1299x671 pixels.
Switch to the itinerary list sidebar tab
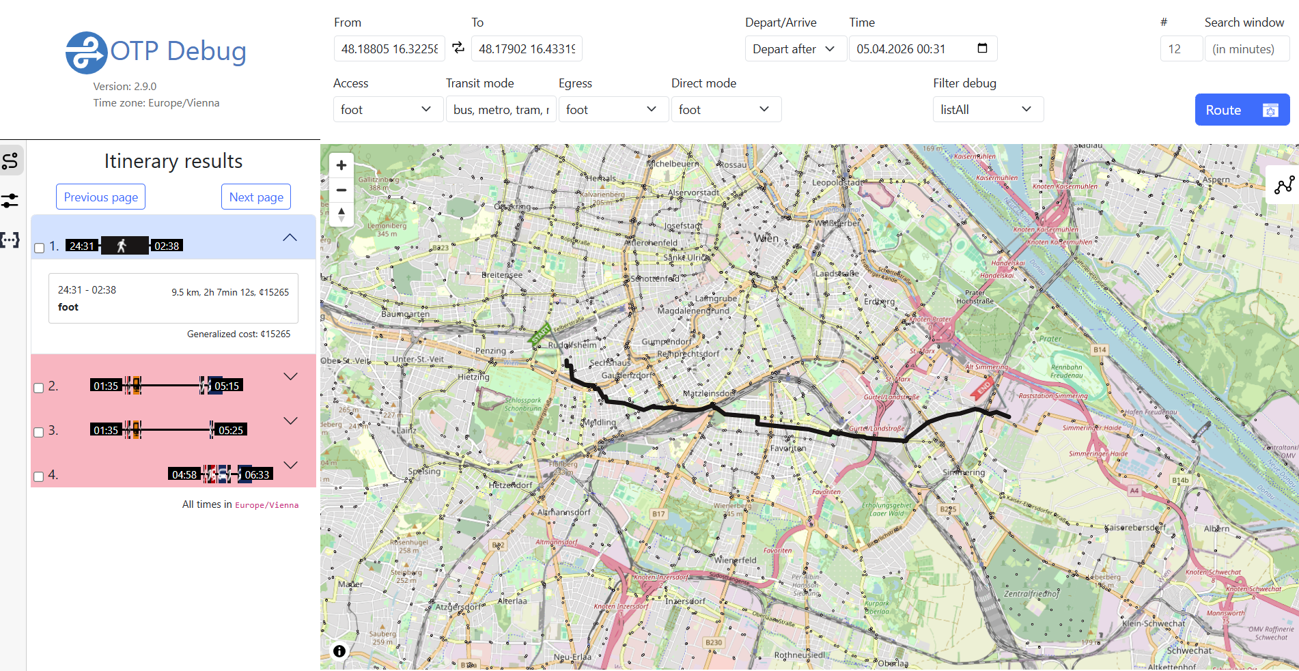[x=11, y=161]
